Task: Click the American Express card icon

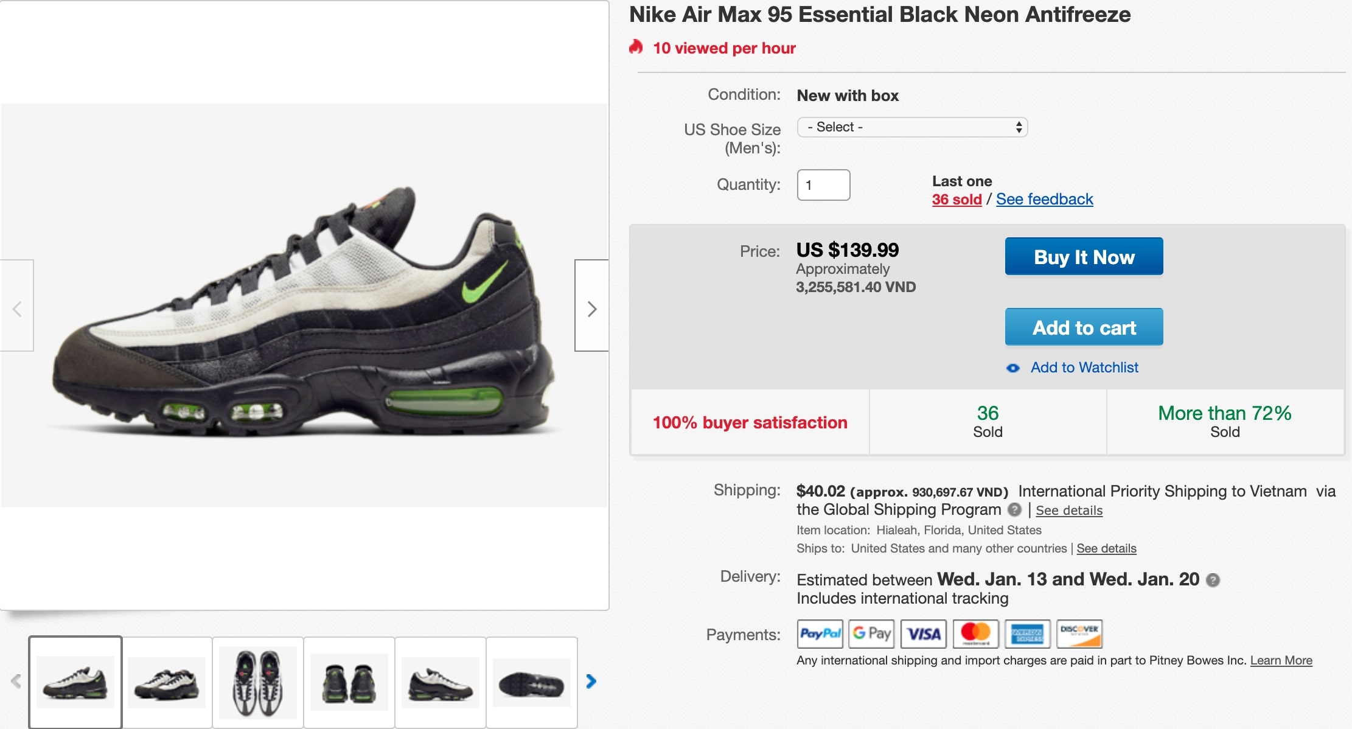Action: pos(1028,634)
